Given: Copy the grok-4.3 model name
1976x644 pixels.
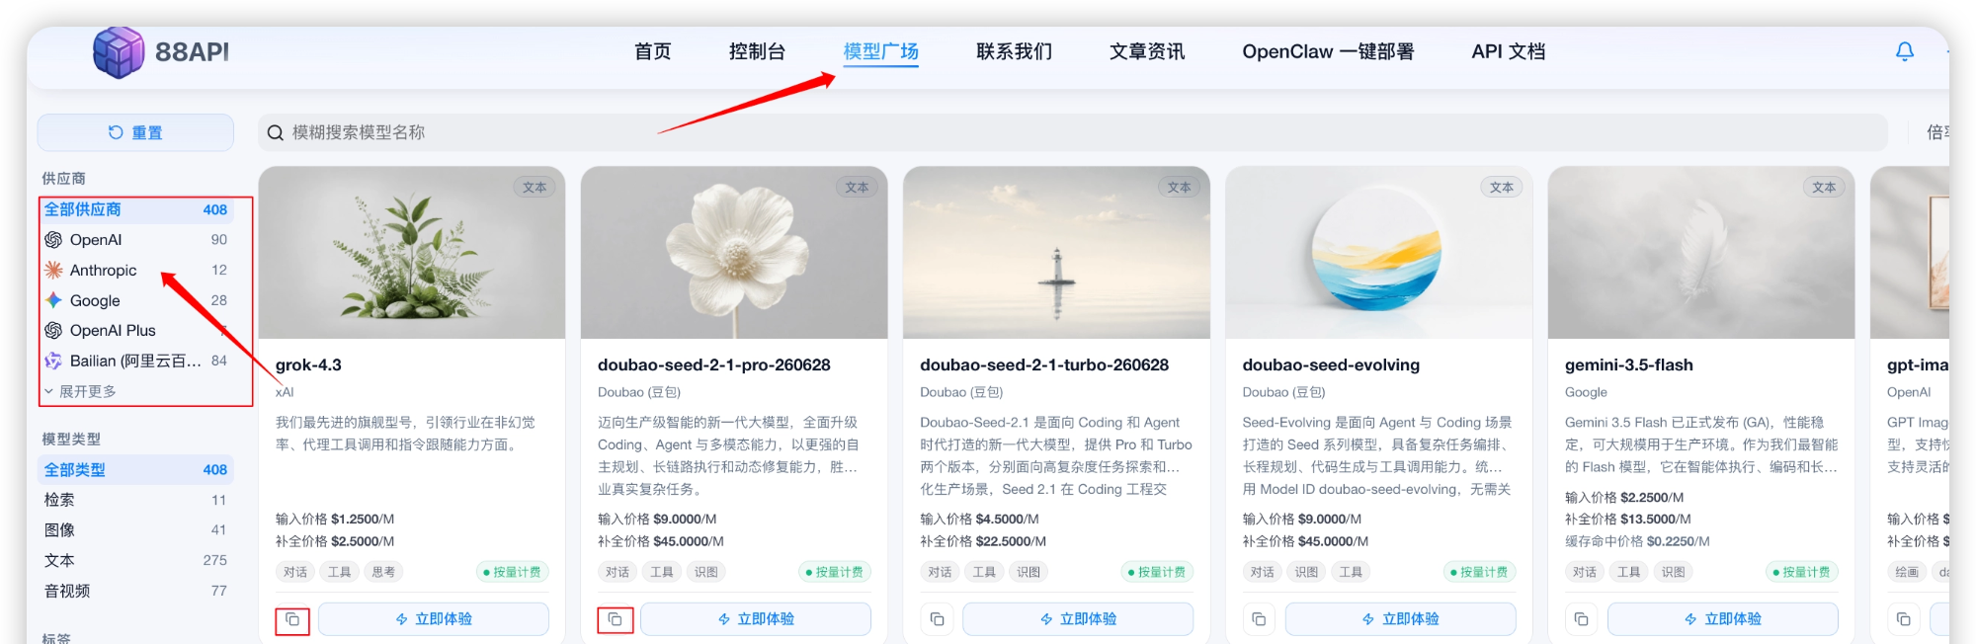Looking at the screenshot, I should [292, 619].
